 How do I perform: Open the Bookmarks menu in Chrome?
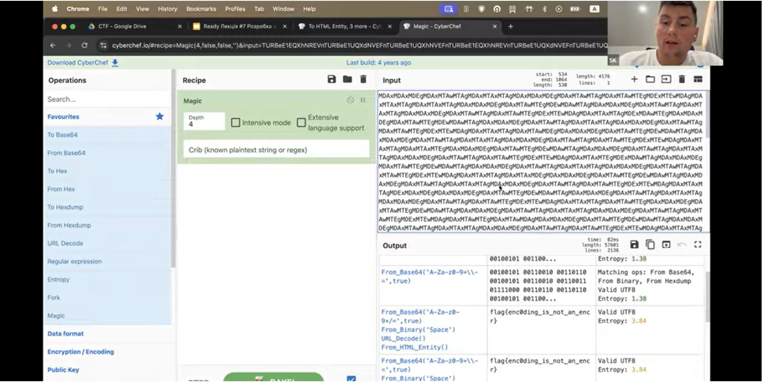pos(201,9)
